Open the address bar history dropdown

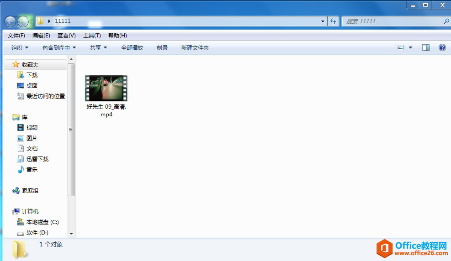[323, 21]
